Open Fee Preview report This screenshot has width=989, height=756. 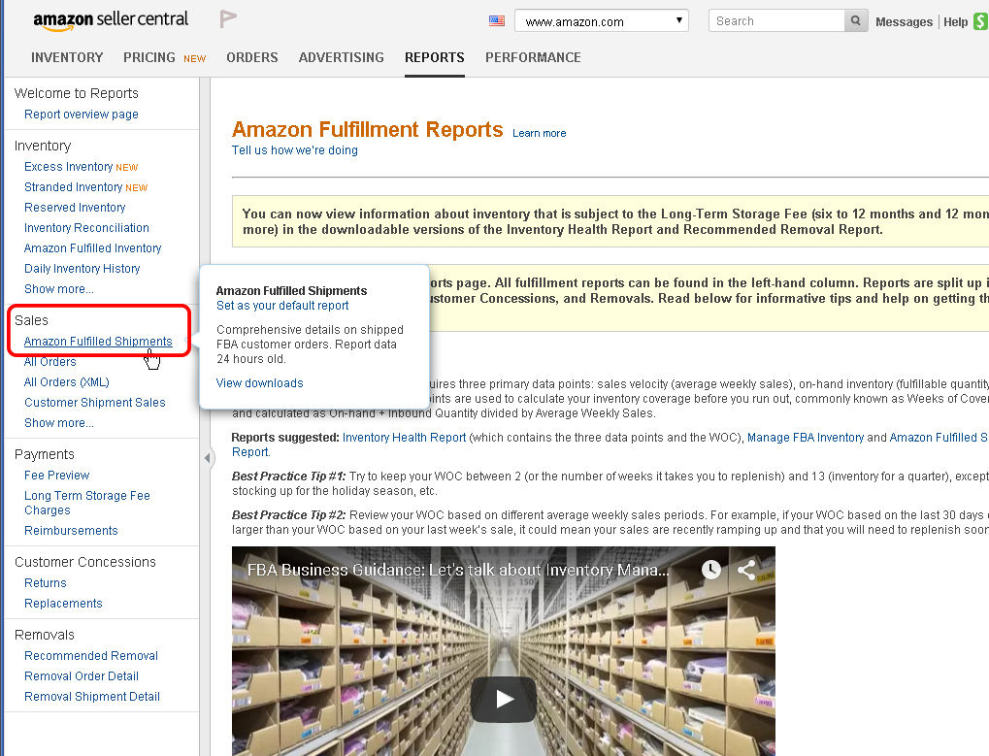click(56, 476)
